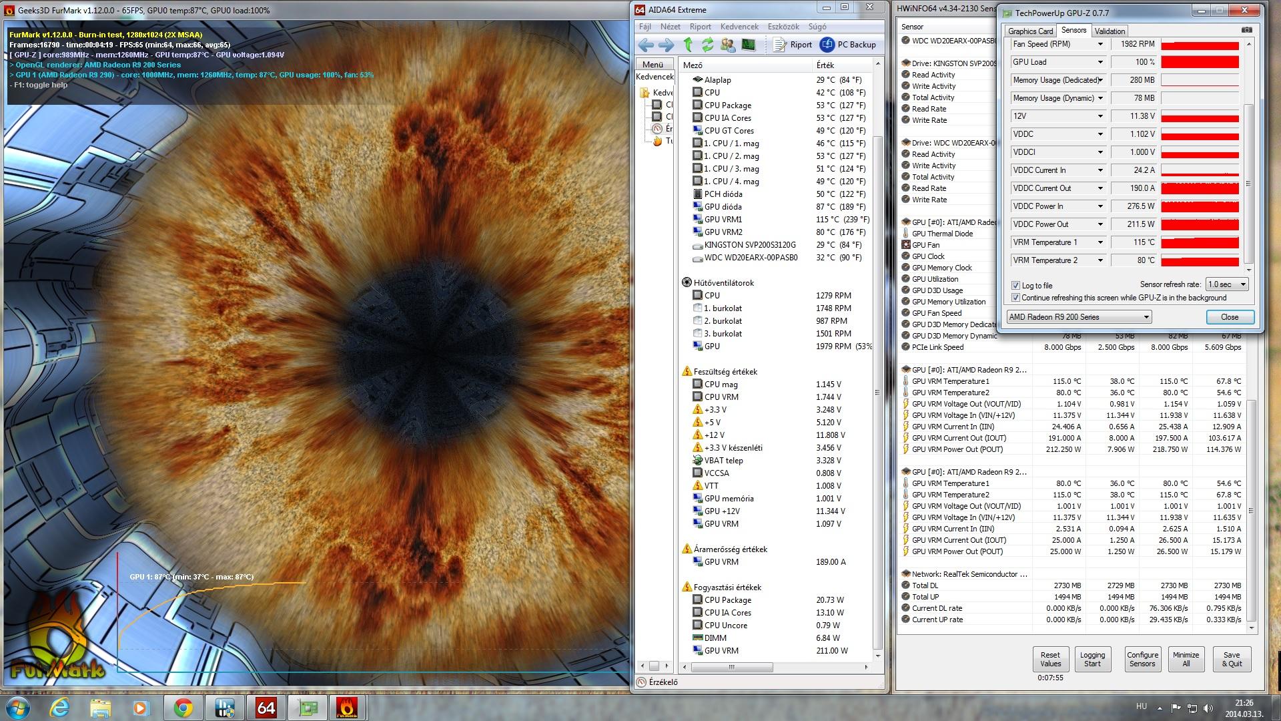Open Windows Media Player from taskbar

tap(141, 708)
